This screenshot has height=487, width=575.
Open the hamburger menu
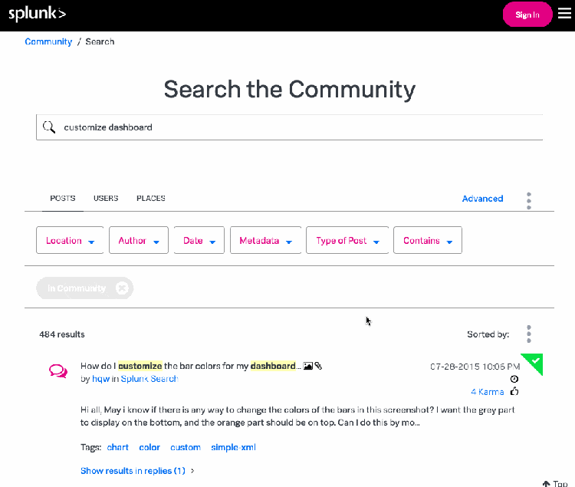(564, 14)
